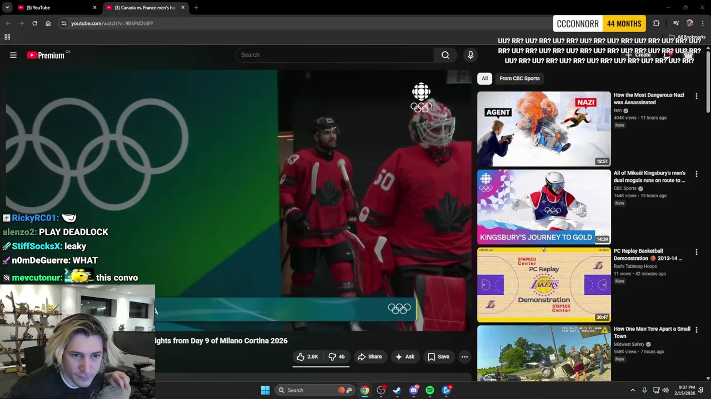Go to YouTube Premium home logo
This screenshot has width=711, height=399.
tap(46, 55)
